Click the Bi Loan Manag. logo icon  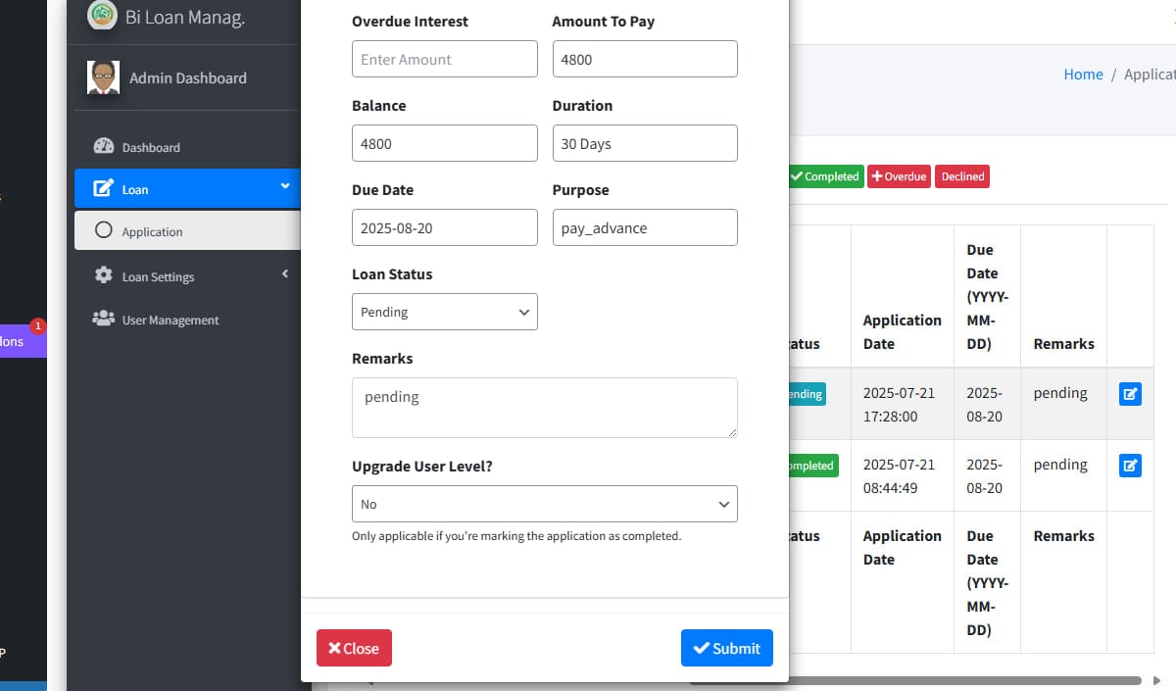click(102, 15)
